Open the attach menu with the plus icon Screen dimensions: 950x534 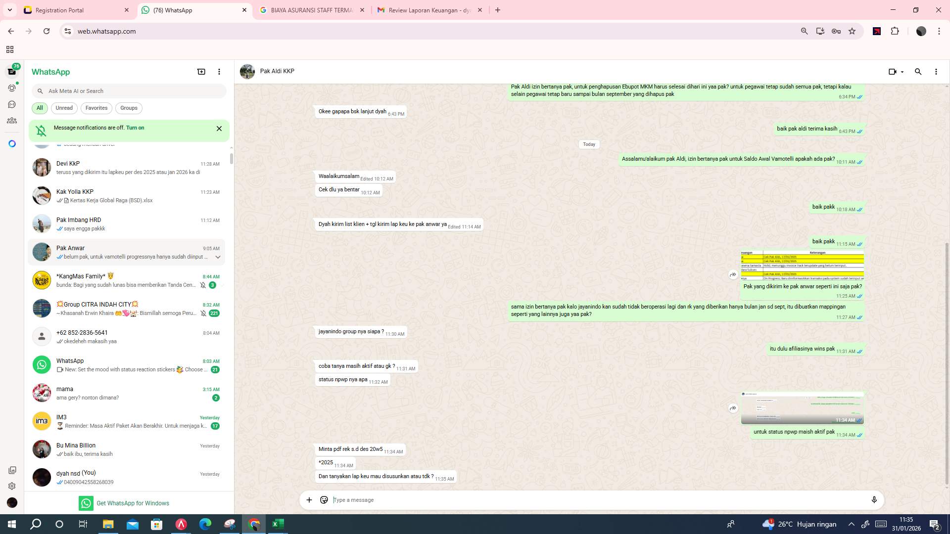coord(309,500)
